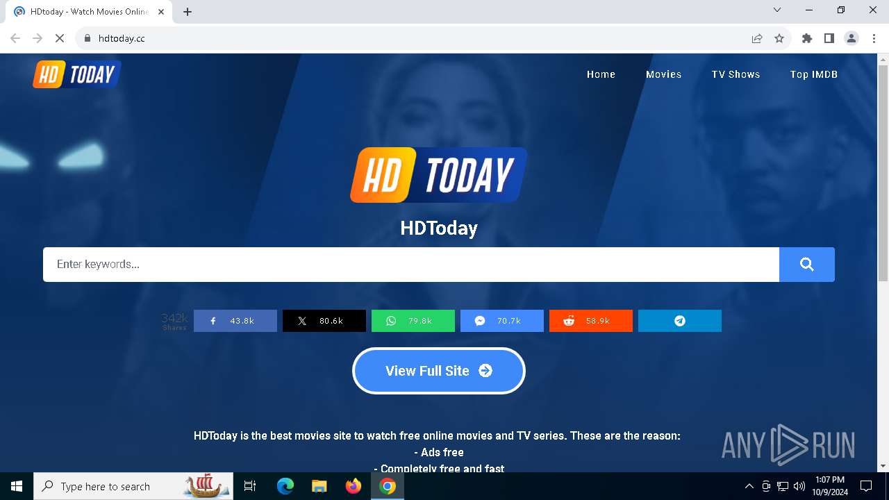Show hidden system tray icons
The width and height of the screenshot is (889, 500).
point(749,486)
